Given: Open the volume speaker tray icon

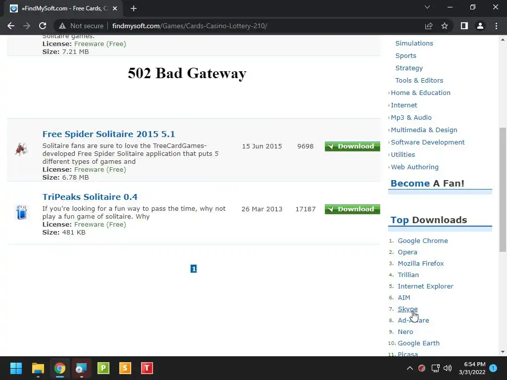Looking at the screenshot, I should coord(448,368).
